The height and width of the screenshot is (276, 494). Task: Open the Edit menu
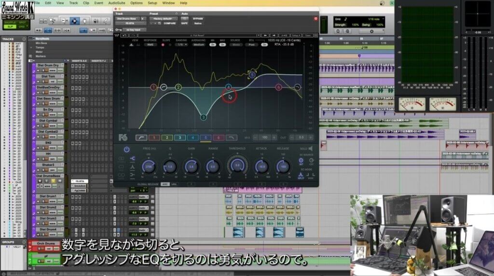tap(48, 3)
